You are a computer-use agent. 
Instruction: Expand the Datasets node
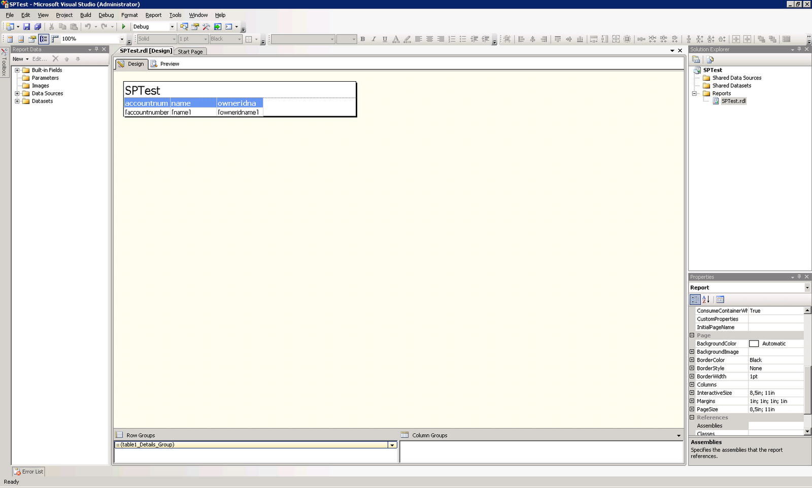(x=17, y=101)
